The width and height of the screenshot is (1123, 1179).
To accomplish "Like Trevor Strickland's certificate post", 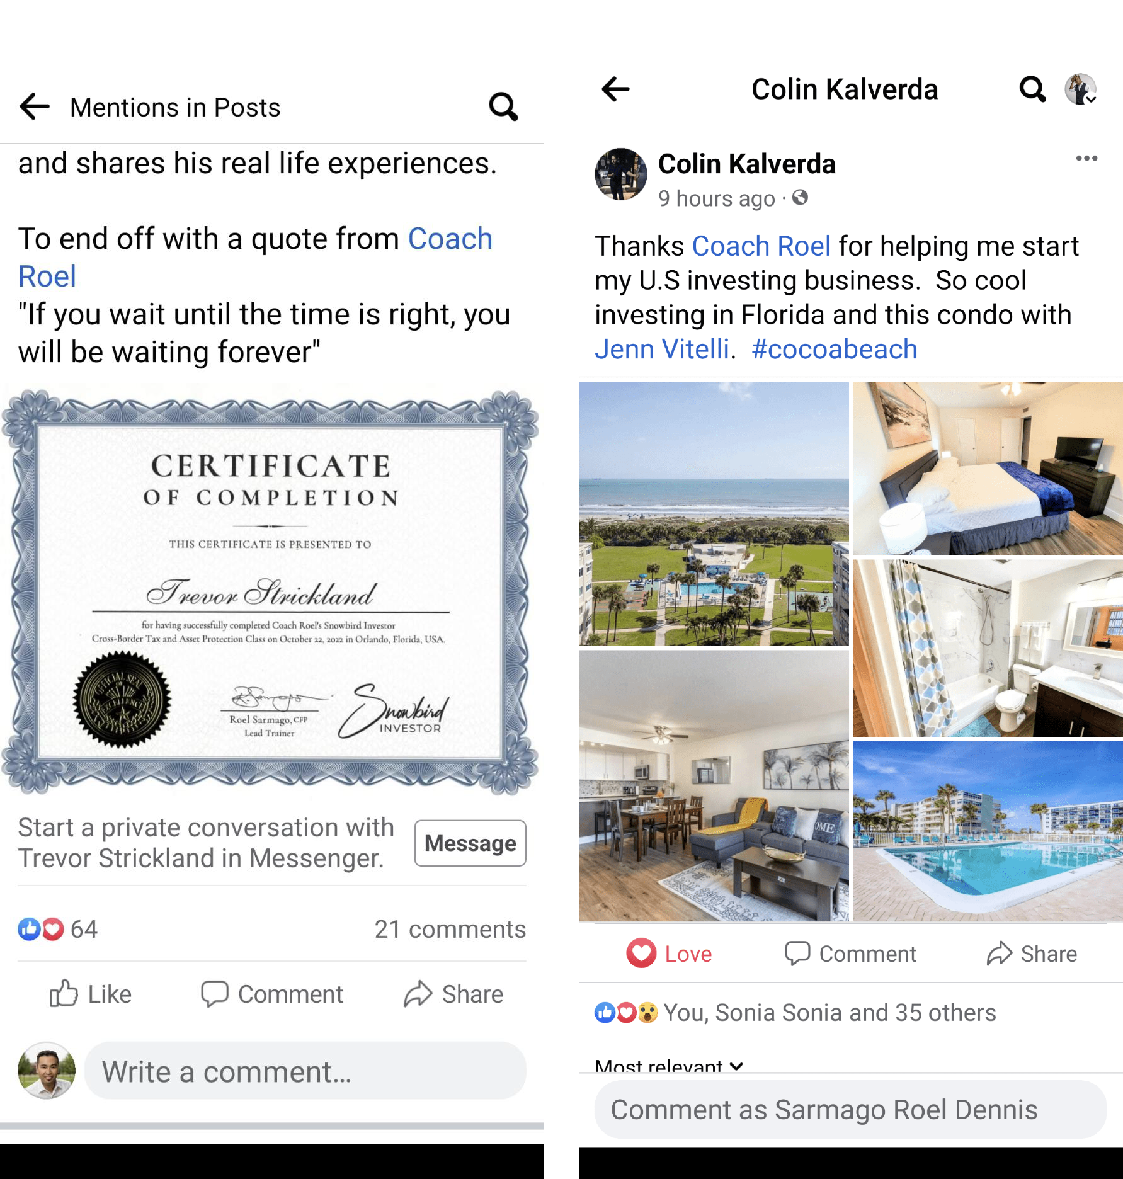I will (91, 994).
